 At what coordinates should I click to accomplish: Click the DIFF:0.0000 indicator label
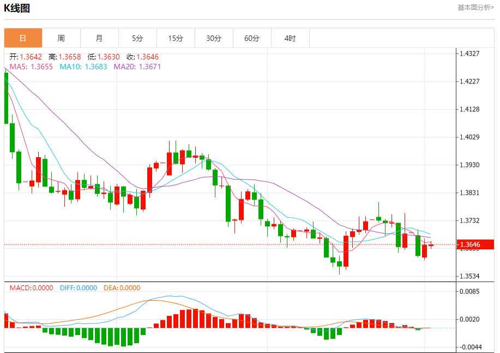click(79, 288)
